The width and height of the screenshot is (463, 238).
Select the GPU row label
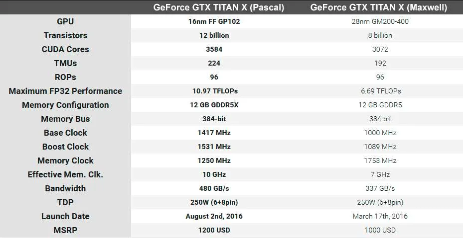tap(65, 21)
